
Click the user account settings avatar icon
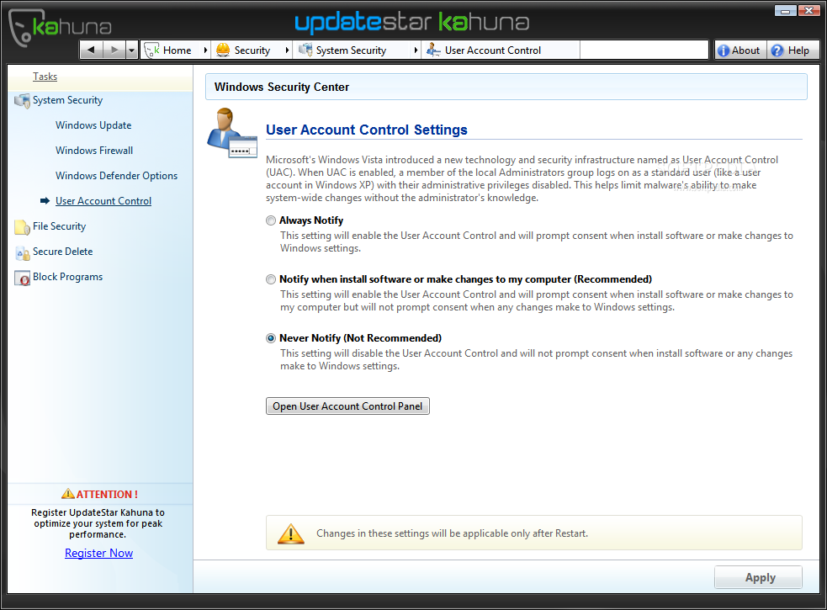[231, 133]
